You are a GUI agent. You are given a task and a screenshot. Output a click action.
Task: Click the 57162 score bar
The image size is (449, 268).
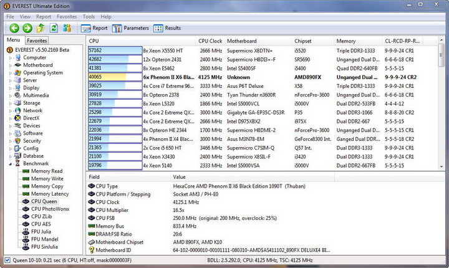(115, 50)
